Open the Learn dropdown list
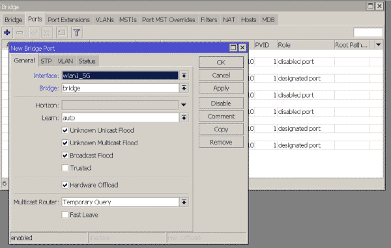This screenshot has height=248, width=391. tap(184, 118)
